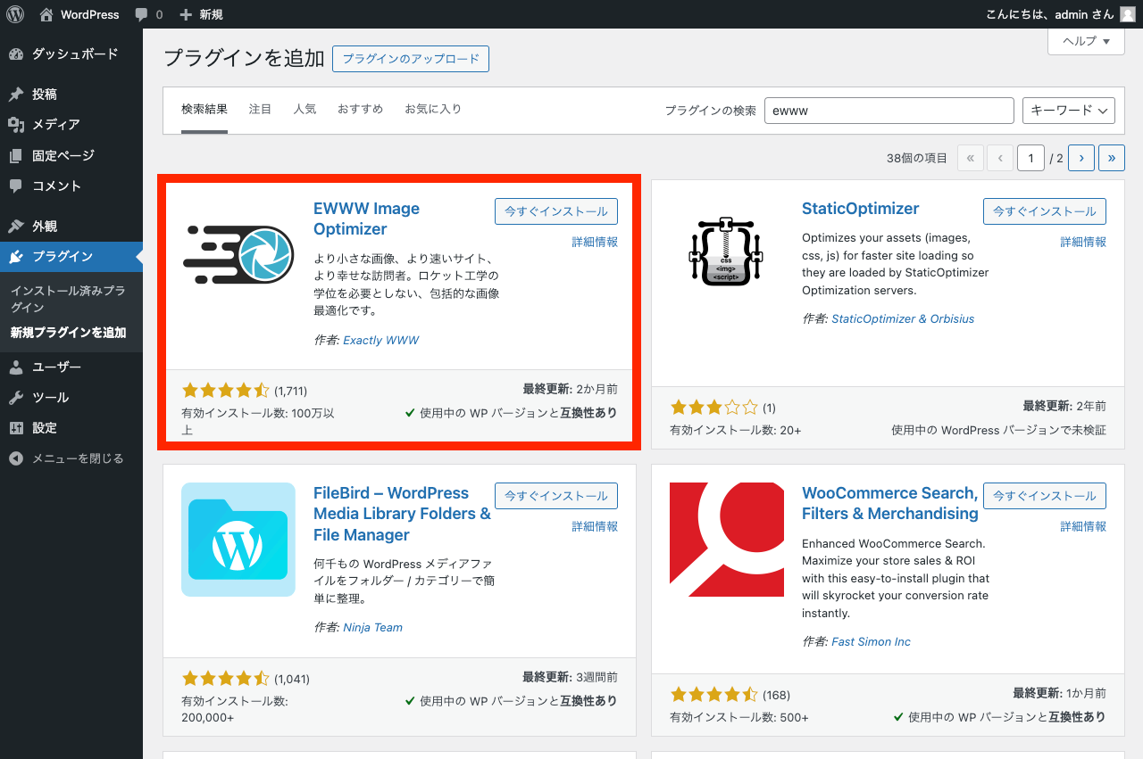Expand the ヘルプ dropdown tab
The width and height of the screenshot is (1143, 759).
[x=1086, y=41]
